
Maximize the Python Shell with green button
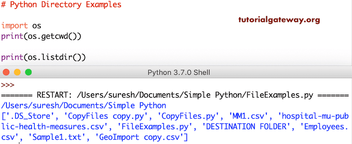tap(28, 72)
